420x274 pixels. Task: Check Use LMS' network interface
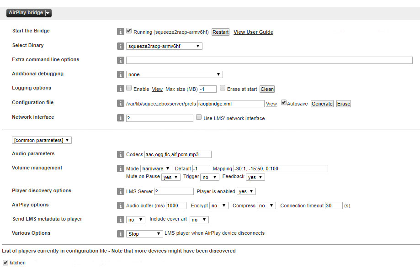coord(199,117)
